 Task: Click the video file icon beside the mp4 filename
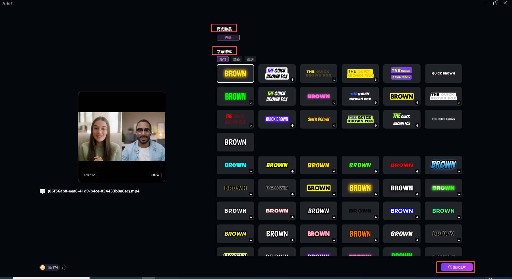[42, 191]
